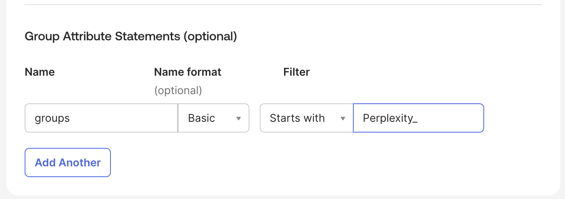Open the Starts with filter dropdown

point(307,118)
